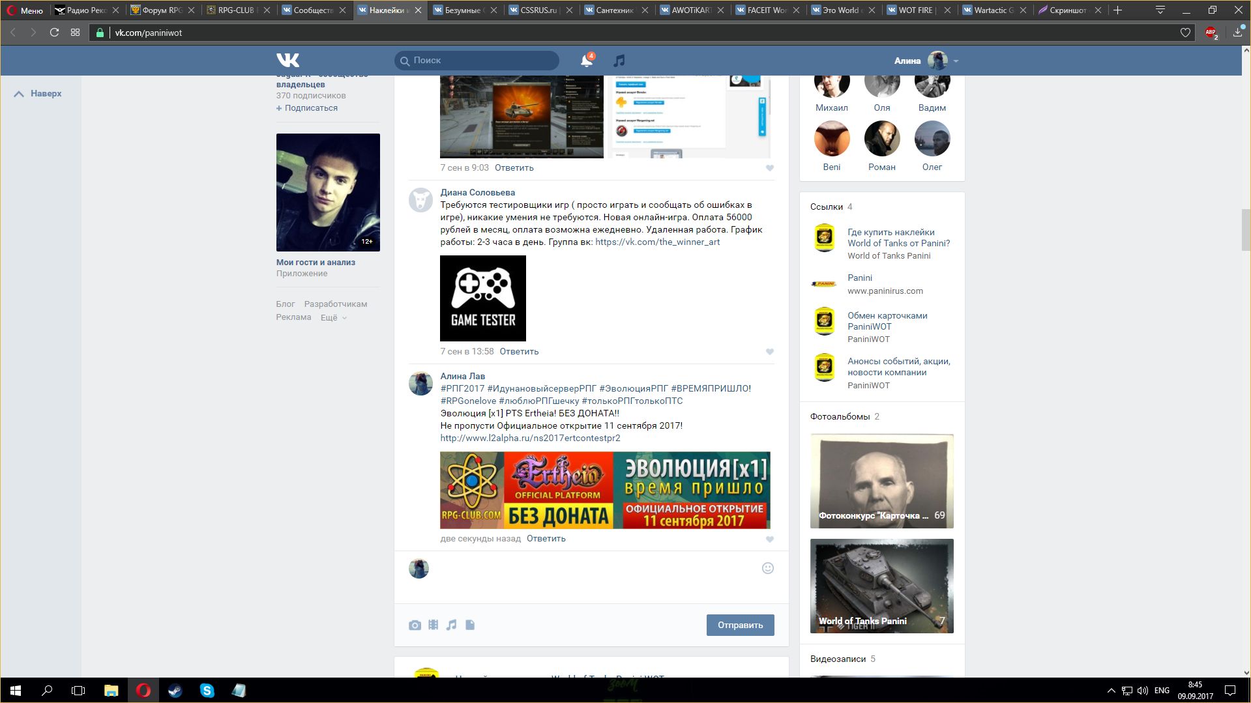Click in the comment text field

[x=595, y=577]
